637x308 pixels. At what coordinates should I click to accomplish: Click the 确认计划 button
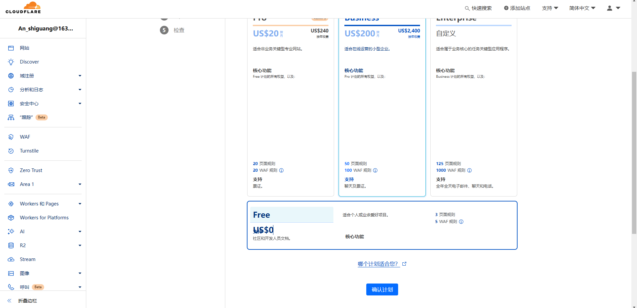point(382,289)
